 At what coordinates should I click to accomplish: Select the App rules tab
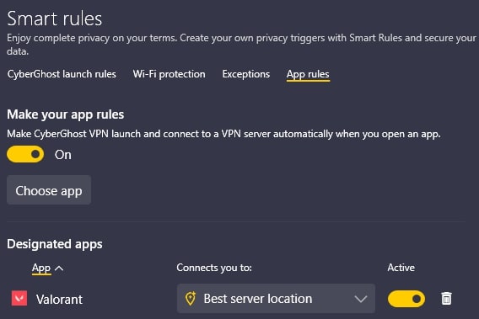[x=308, y=75]
